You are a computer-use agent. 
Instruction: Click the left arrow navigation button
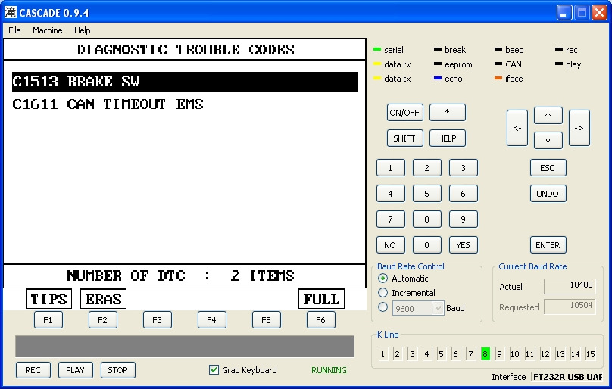[x=517, y=128]
